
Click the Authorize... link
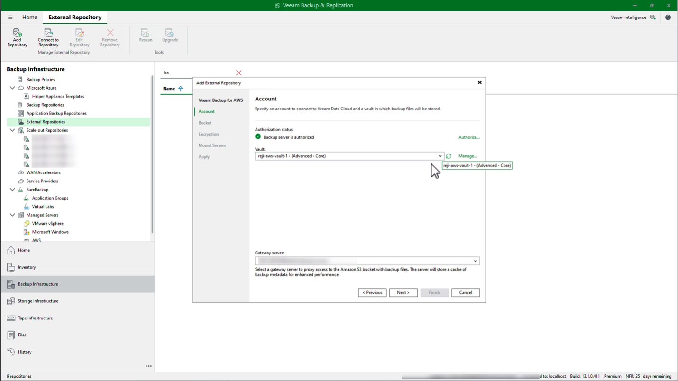pyautogui.click(x=469, y=137)
